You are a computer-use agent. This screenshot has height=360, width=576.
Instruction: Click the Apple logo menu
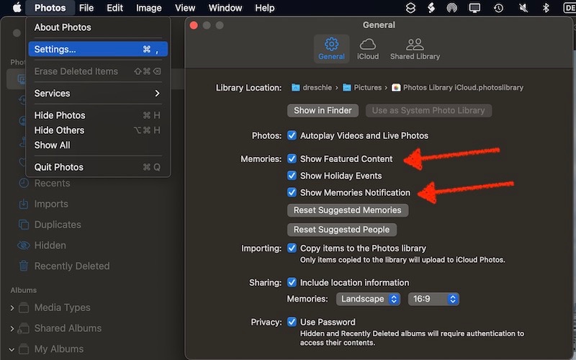(17, 8)
